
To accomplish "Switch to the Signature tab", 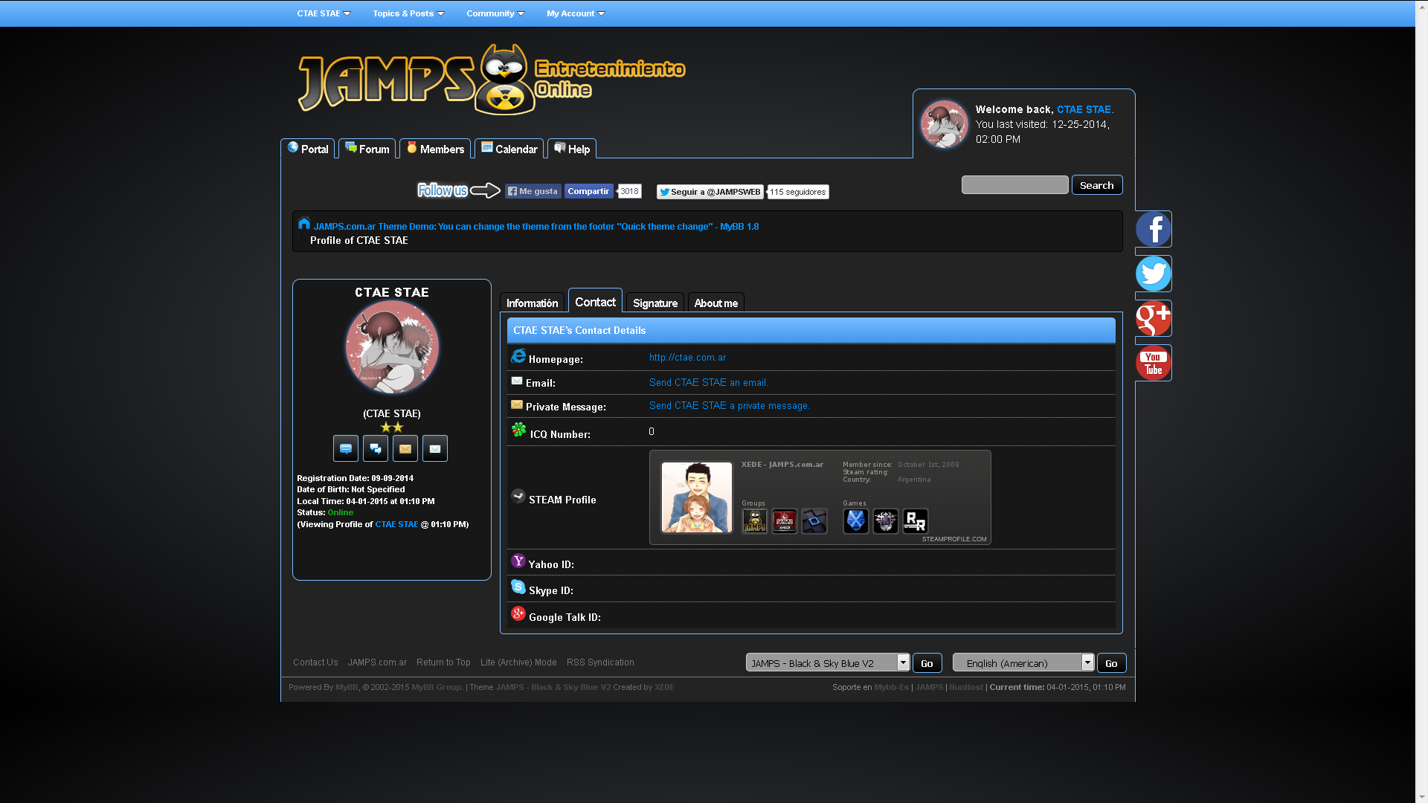I will point(654,303).
